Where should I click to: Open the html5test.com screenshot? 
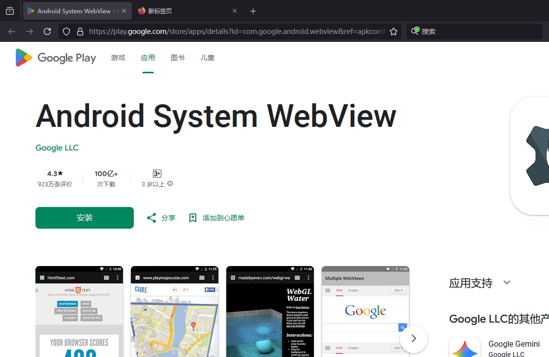click(79, 311)
